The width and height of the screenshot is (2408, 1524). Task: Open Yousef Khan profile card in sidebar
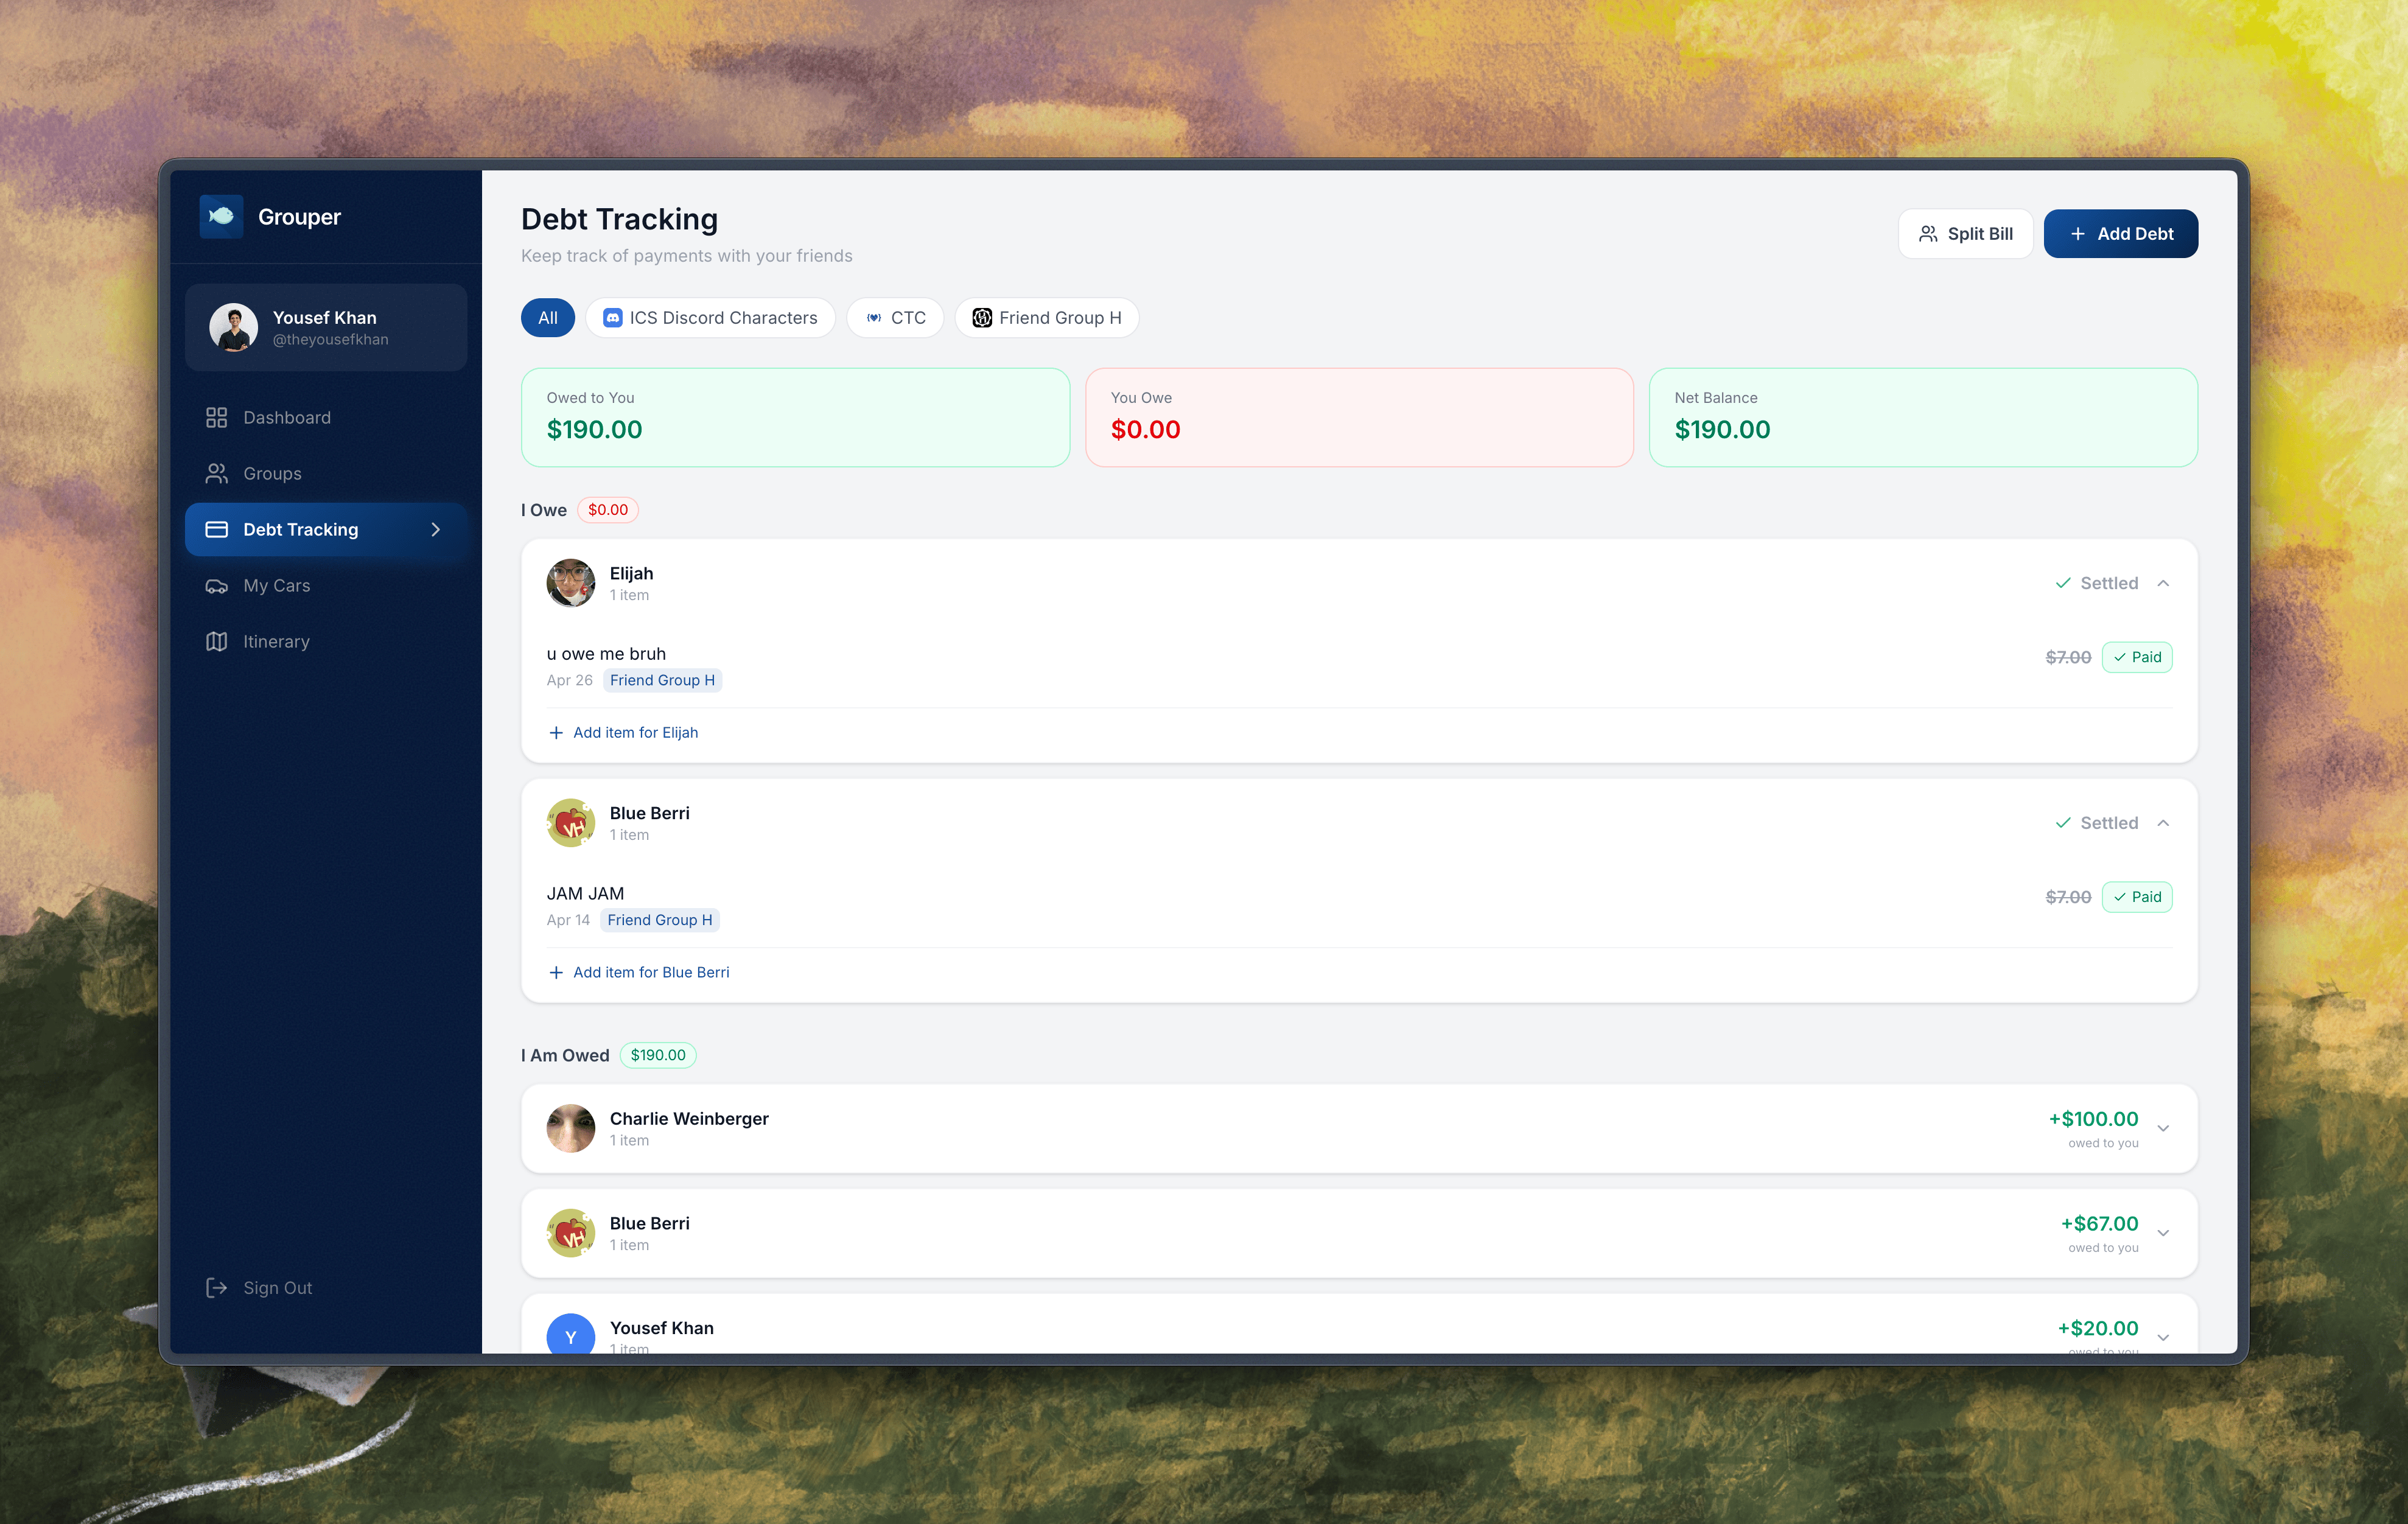(326, 327)
